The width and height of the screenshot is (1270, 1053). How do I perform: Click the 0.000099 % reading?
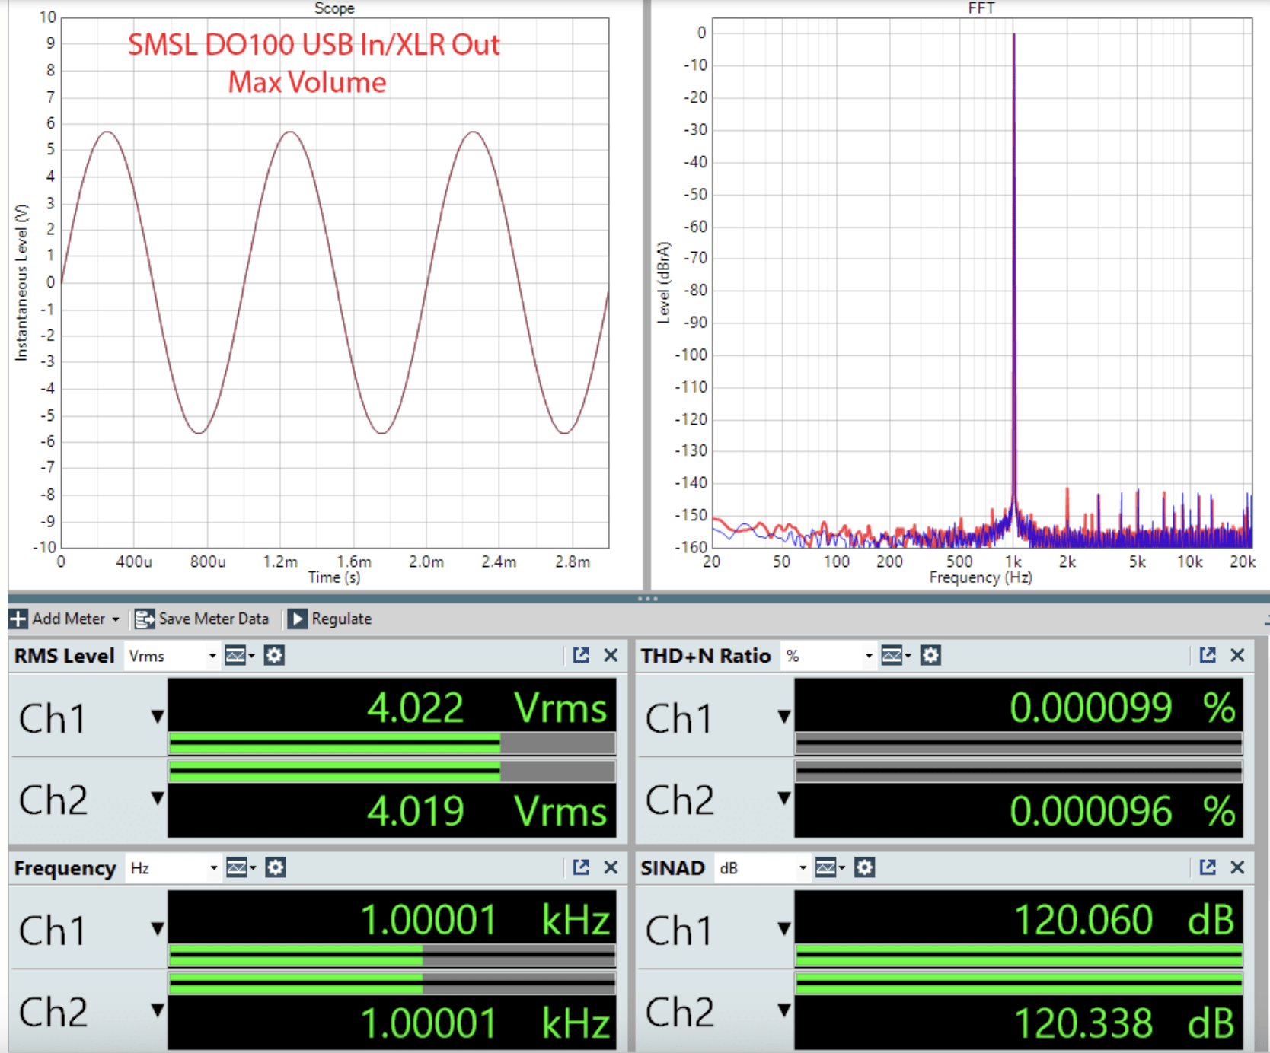pyautogui.click(x=1123, y=708)
